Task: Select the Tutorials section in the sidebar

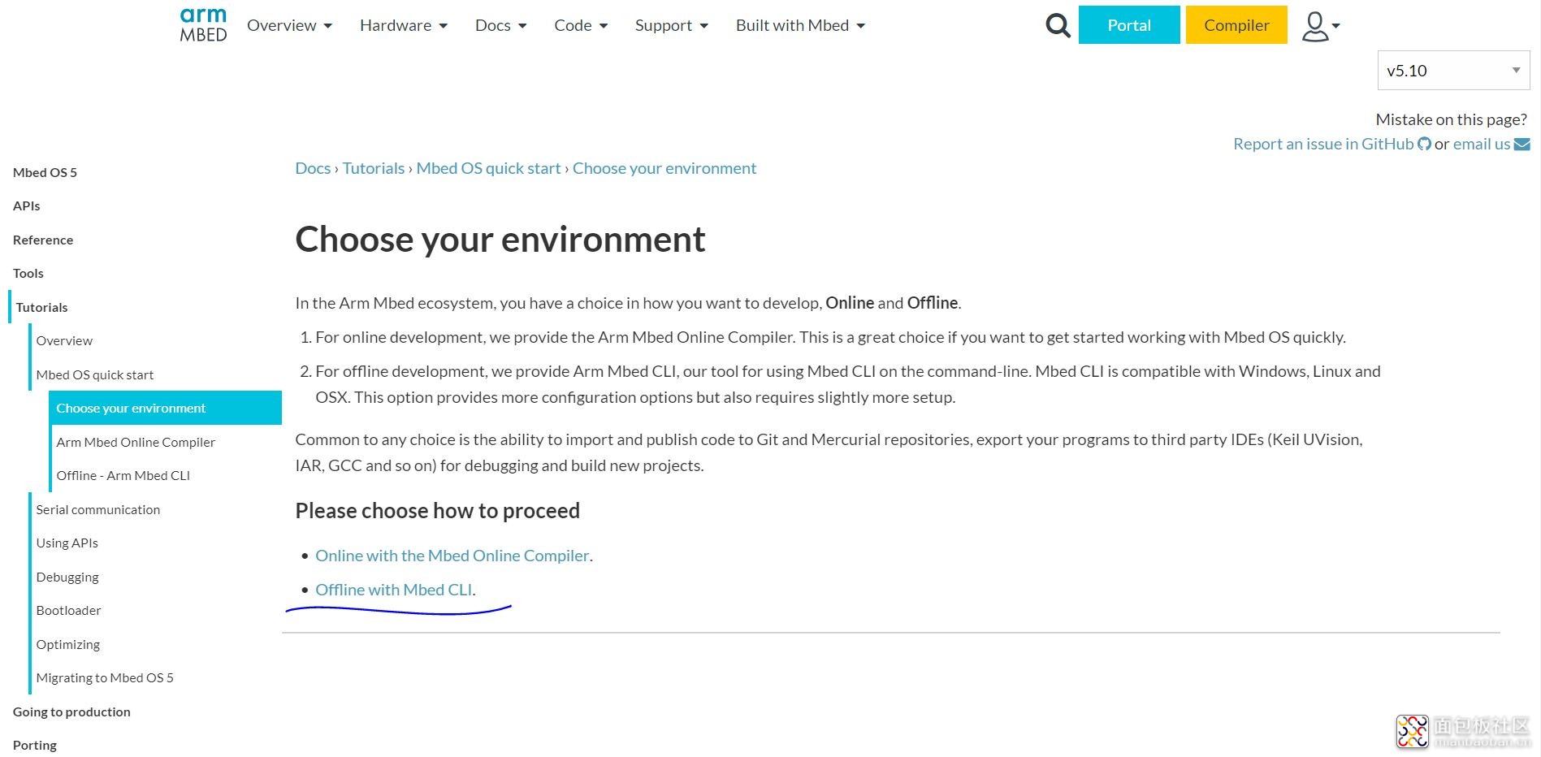Action: [41, 307]
